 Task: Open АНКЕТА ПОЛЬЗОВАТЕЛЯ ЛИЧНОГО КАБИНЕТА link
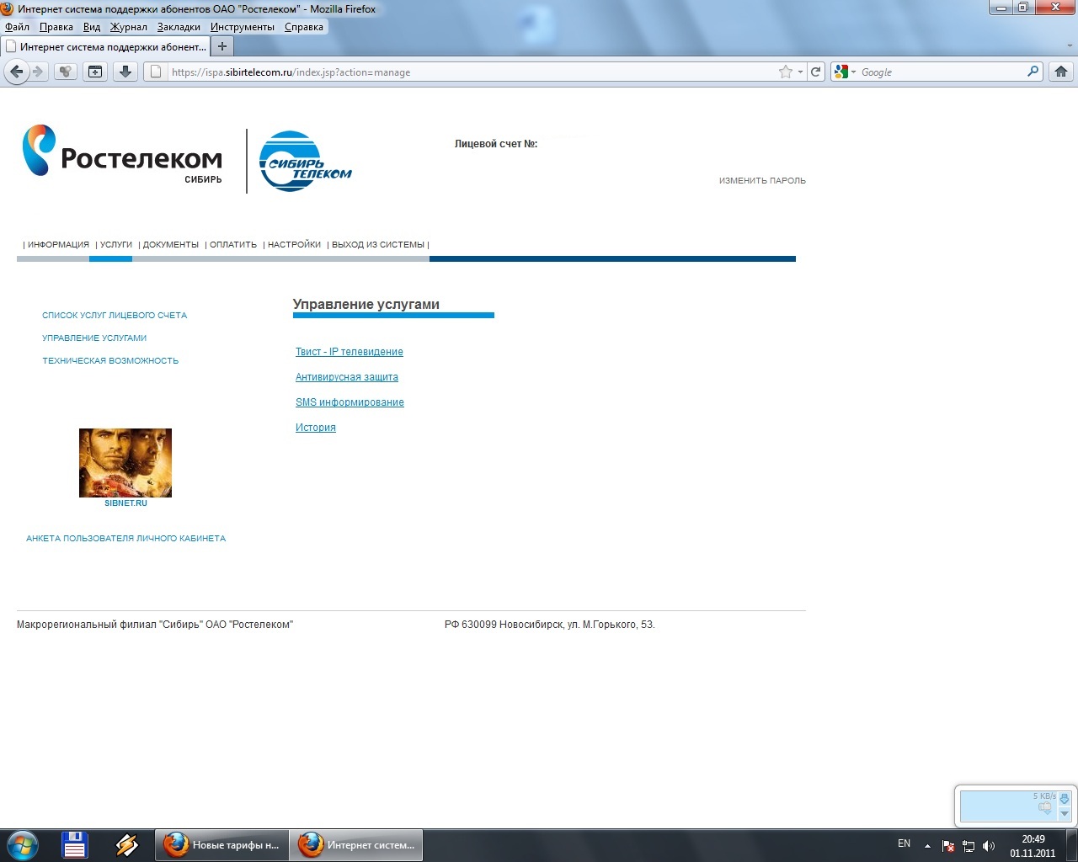click(125, 539)
